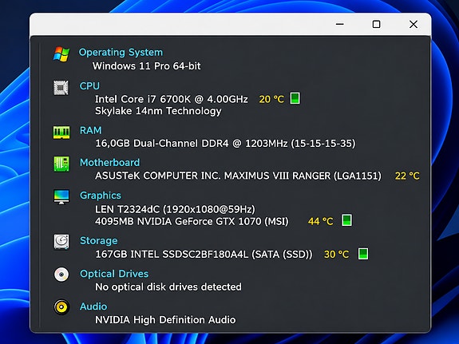Click the Windows flag Operating System icon
Screen dimensions: 459x344
[x=61, y=53]
